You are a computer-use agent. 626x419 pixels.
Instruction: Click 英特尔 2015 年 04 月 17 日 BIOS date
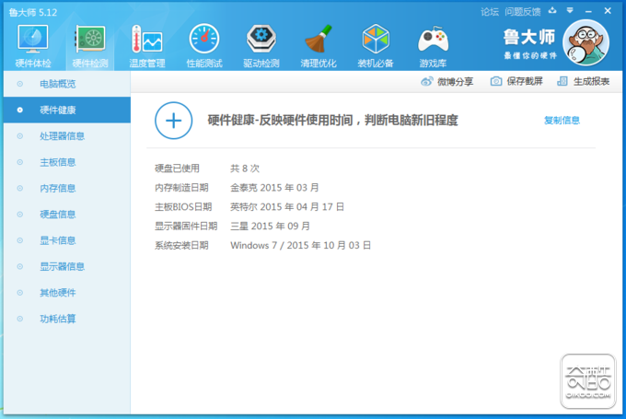(287, 207)
